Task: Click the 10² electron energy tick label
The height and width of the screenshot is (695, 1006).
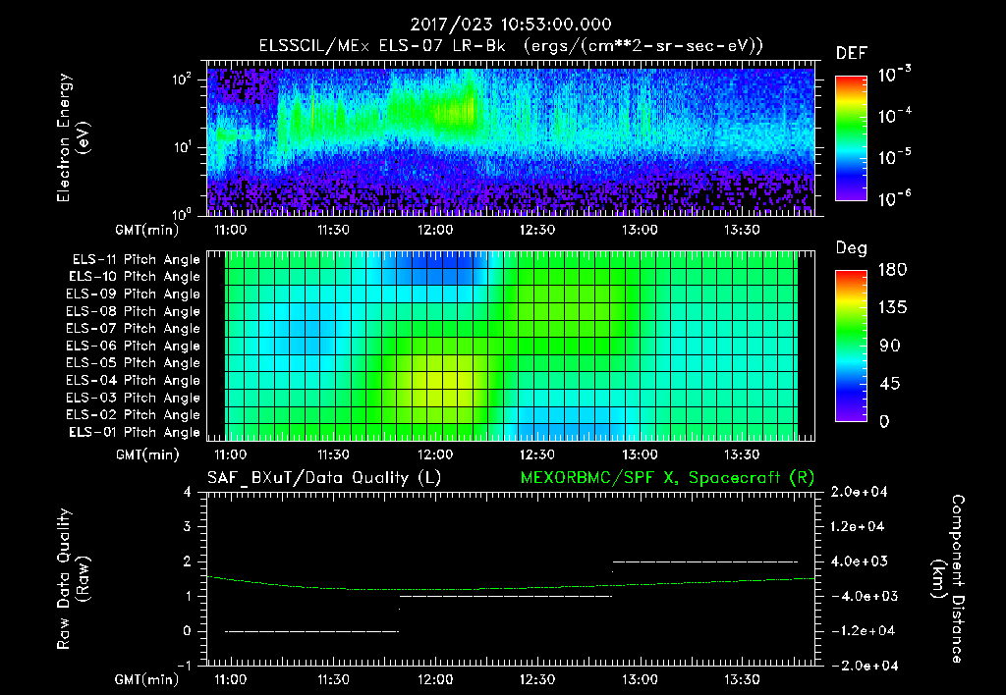Action: (x=182, y=80)
